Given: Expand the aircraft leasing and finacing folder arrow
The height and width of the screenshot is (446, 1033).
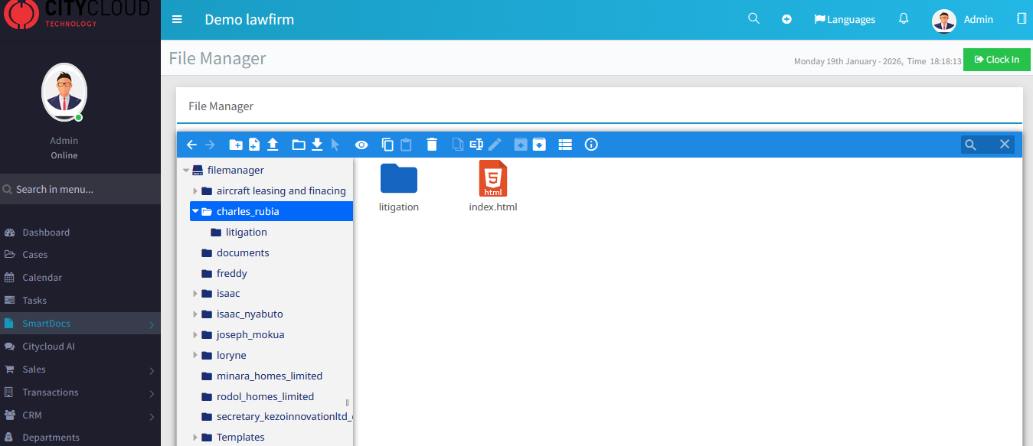Looking at the screenshot, I should (195, 191).
